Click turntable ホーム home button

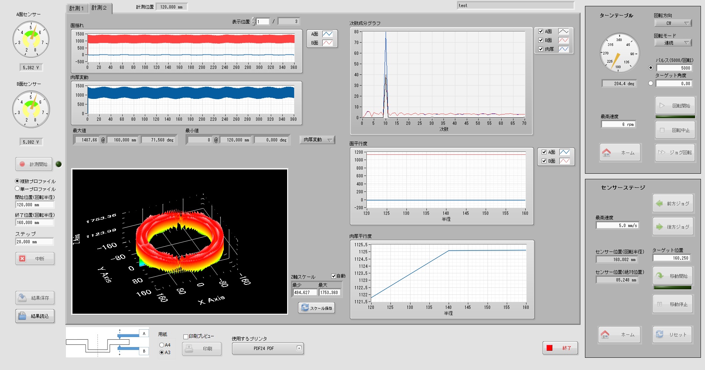pos(620,153)
